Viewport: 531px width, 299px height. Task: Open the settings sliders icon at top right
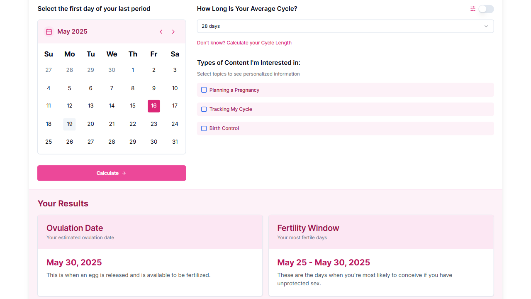tap(473, 9)
